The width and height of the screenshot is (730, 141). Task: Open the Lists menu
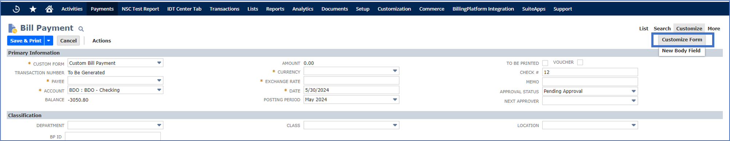[252, 9]
